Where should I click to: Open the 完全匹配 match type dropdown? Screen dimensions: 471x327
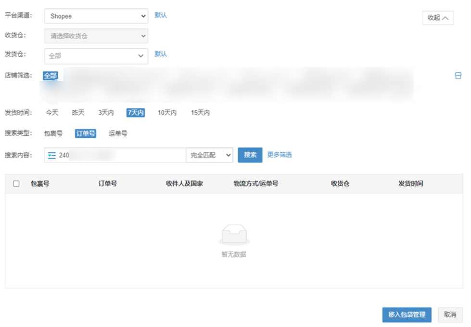coord(209,155)
